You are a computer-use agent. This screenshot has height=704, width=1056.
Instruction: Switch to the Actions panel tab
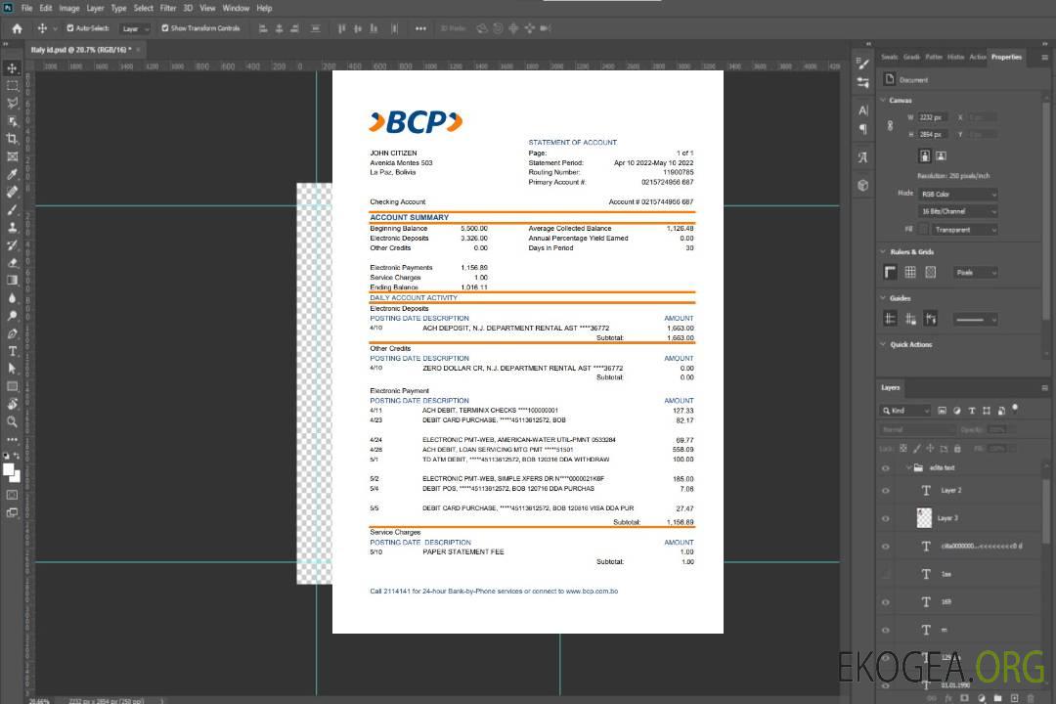coord(977,57)
